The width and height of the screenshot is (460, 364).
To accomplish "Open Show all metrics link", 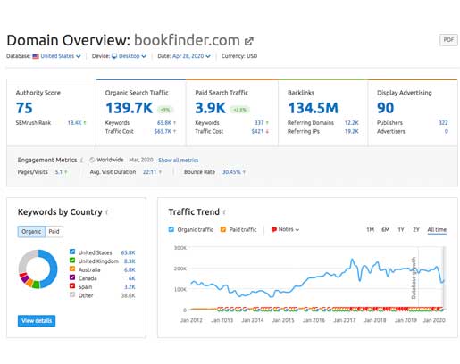I will click(179, 161).
